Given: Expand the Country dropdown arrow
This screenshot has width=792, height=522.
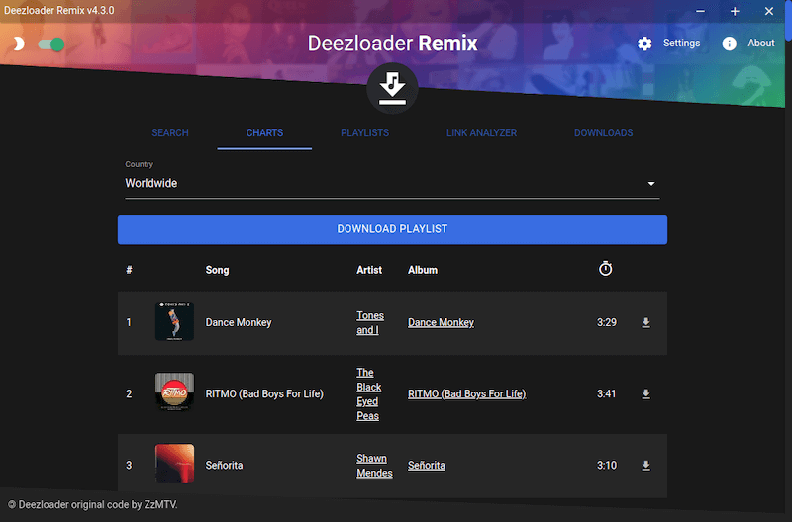Looking at the screenshot, I should (x=651, y=184).
